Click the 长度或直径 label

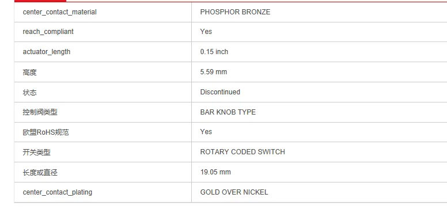[40, 173]
